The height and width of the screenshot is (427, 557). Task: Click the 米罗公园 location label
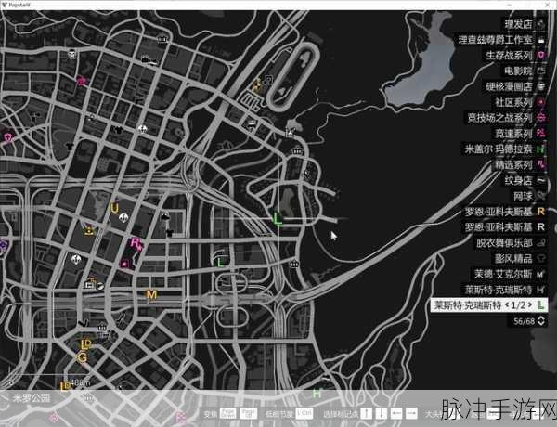click(32, 398)
